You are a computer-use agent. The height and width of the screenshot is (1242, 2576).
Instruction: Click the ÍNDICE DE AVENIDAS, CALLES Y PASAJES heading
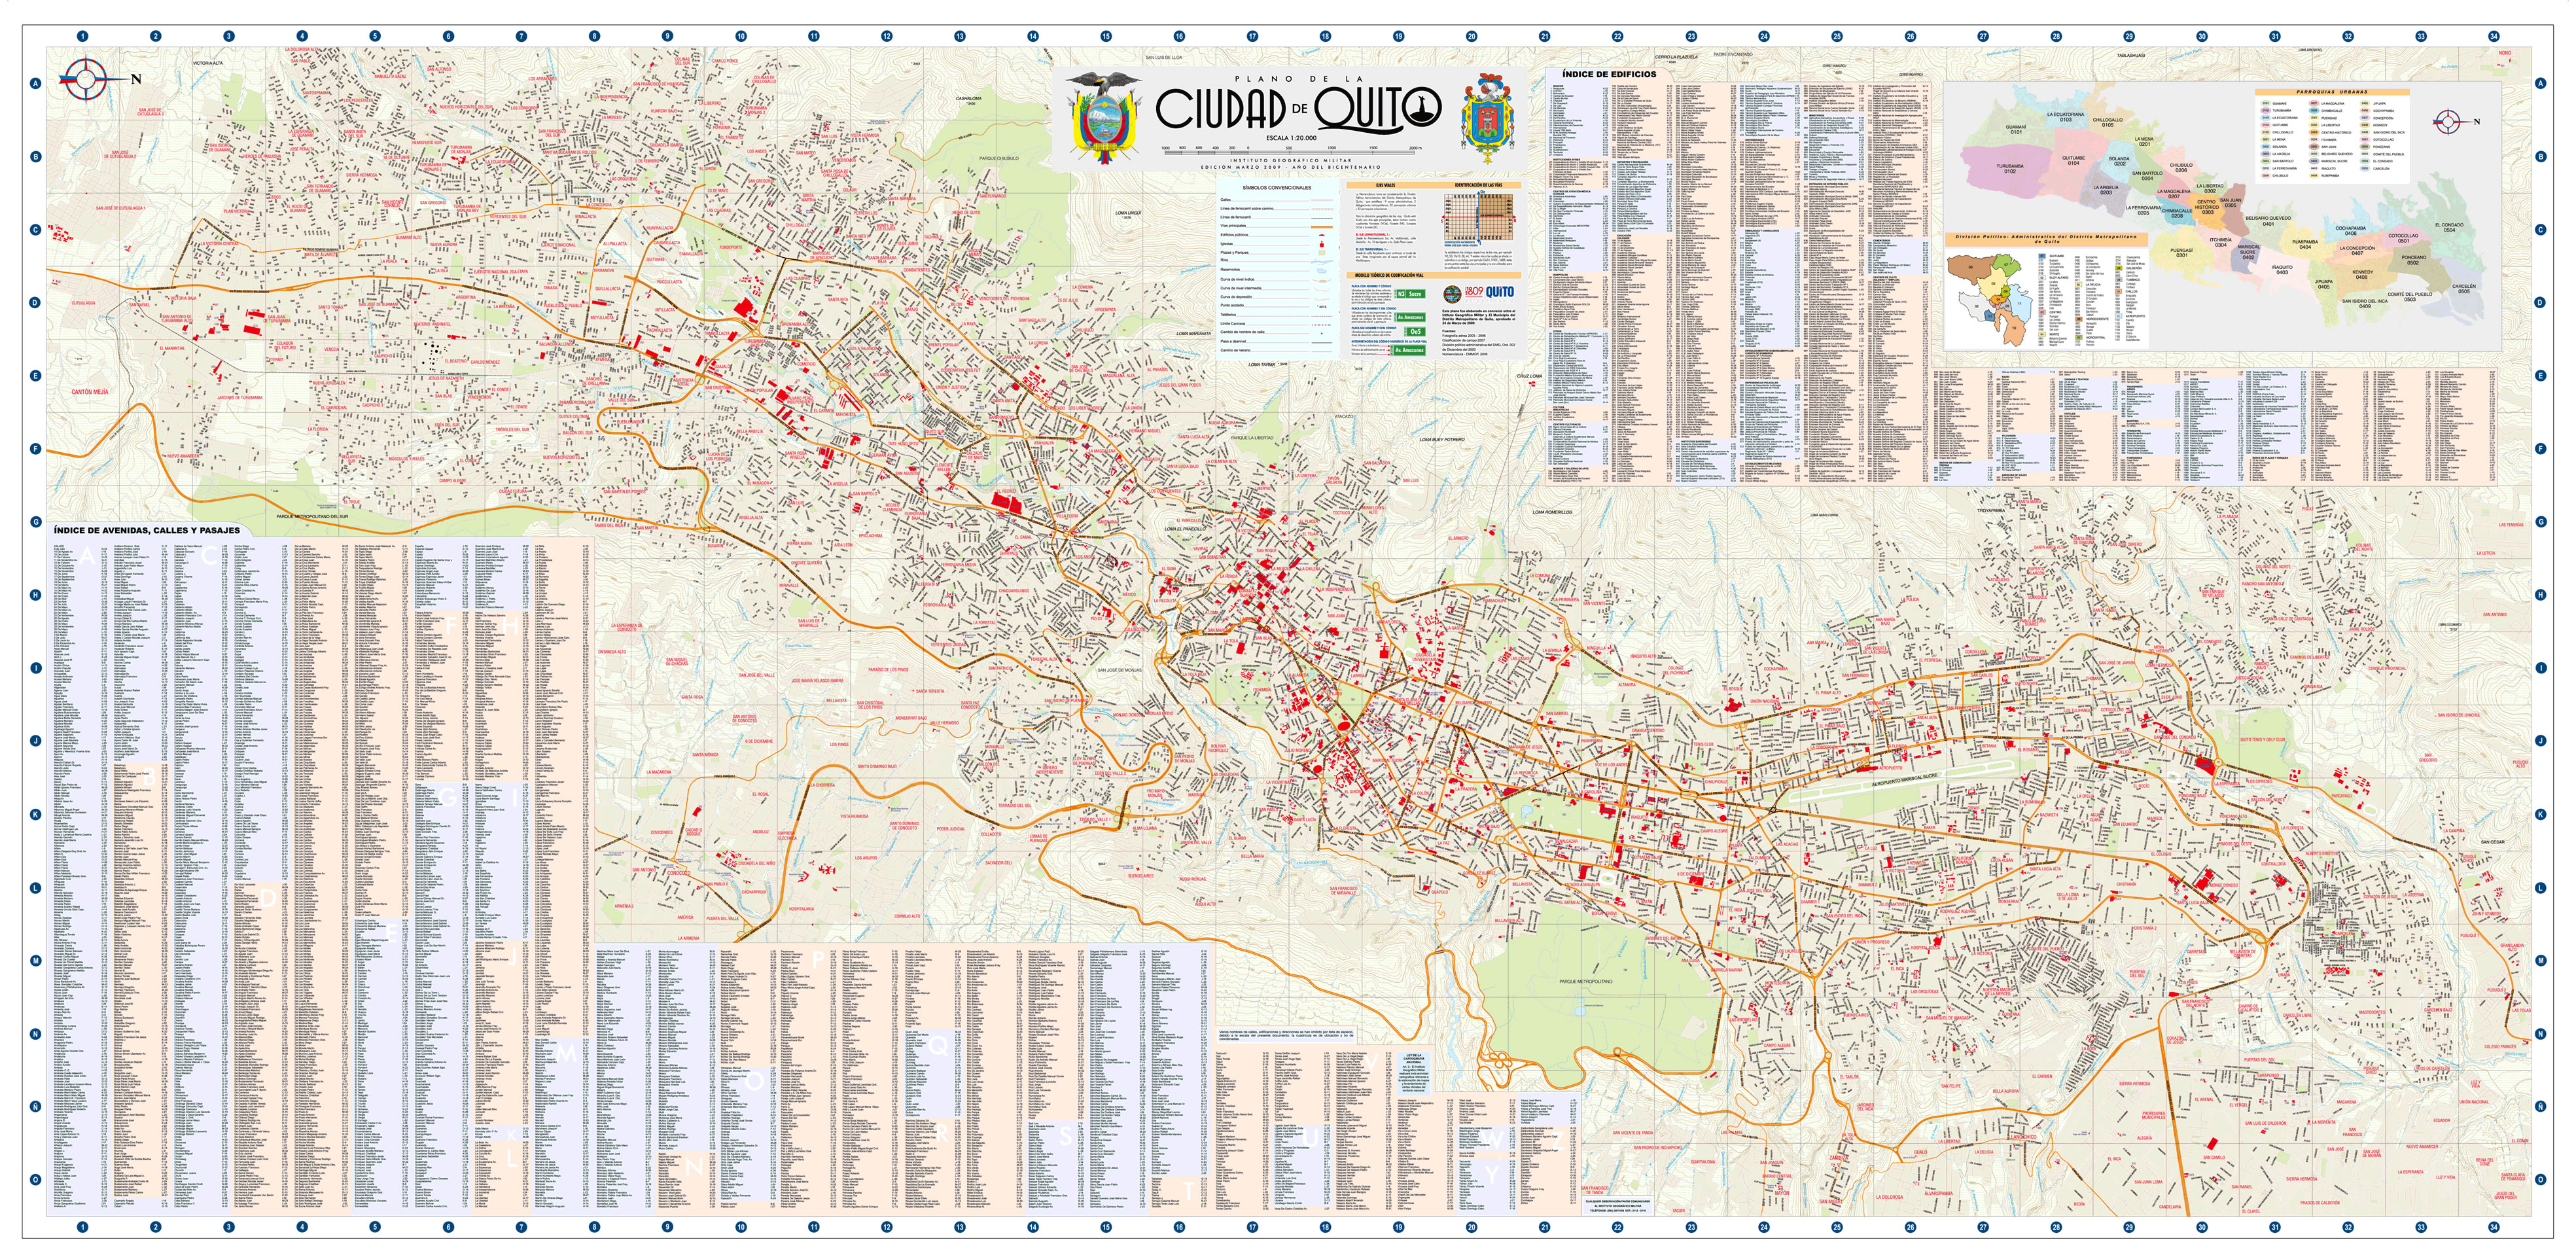coord(147,530)
